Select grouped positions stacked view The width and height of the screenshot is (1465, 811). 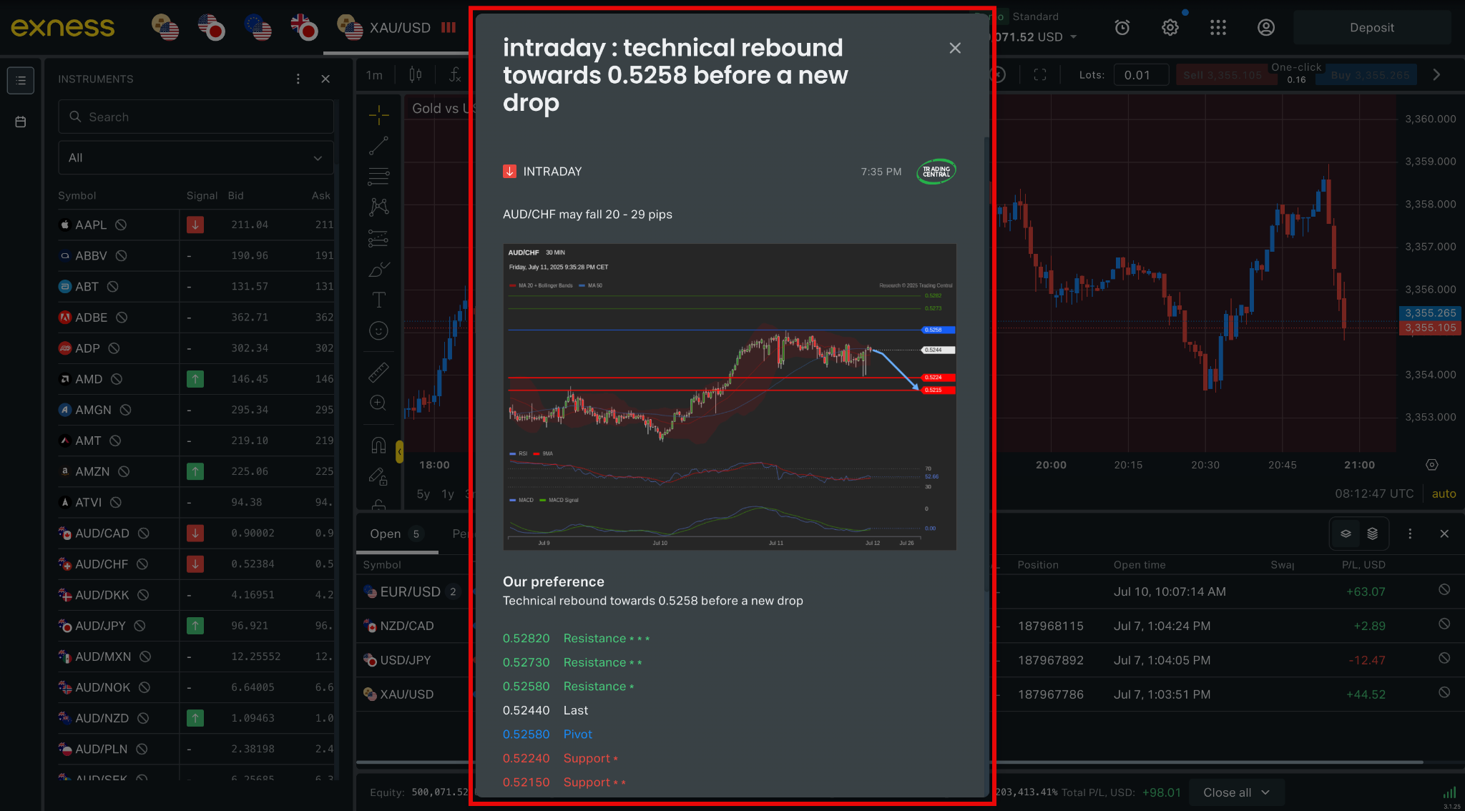(x=1372, y=534)
